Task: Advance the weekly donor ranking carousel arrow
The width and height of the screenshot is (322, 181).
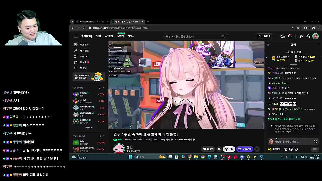Action: point(320,57)
